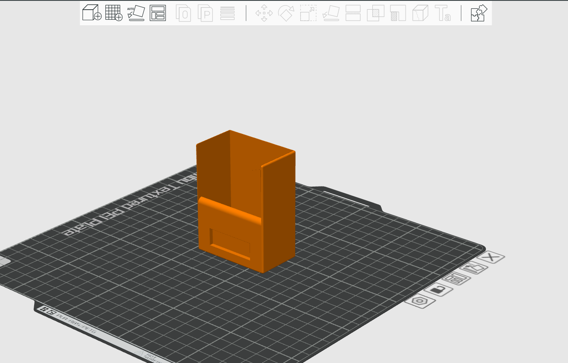Image resolution: width=568 pixels, height=363 pixels.
Task: Open the variable layer height tool
Action: point(227,13)
